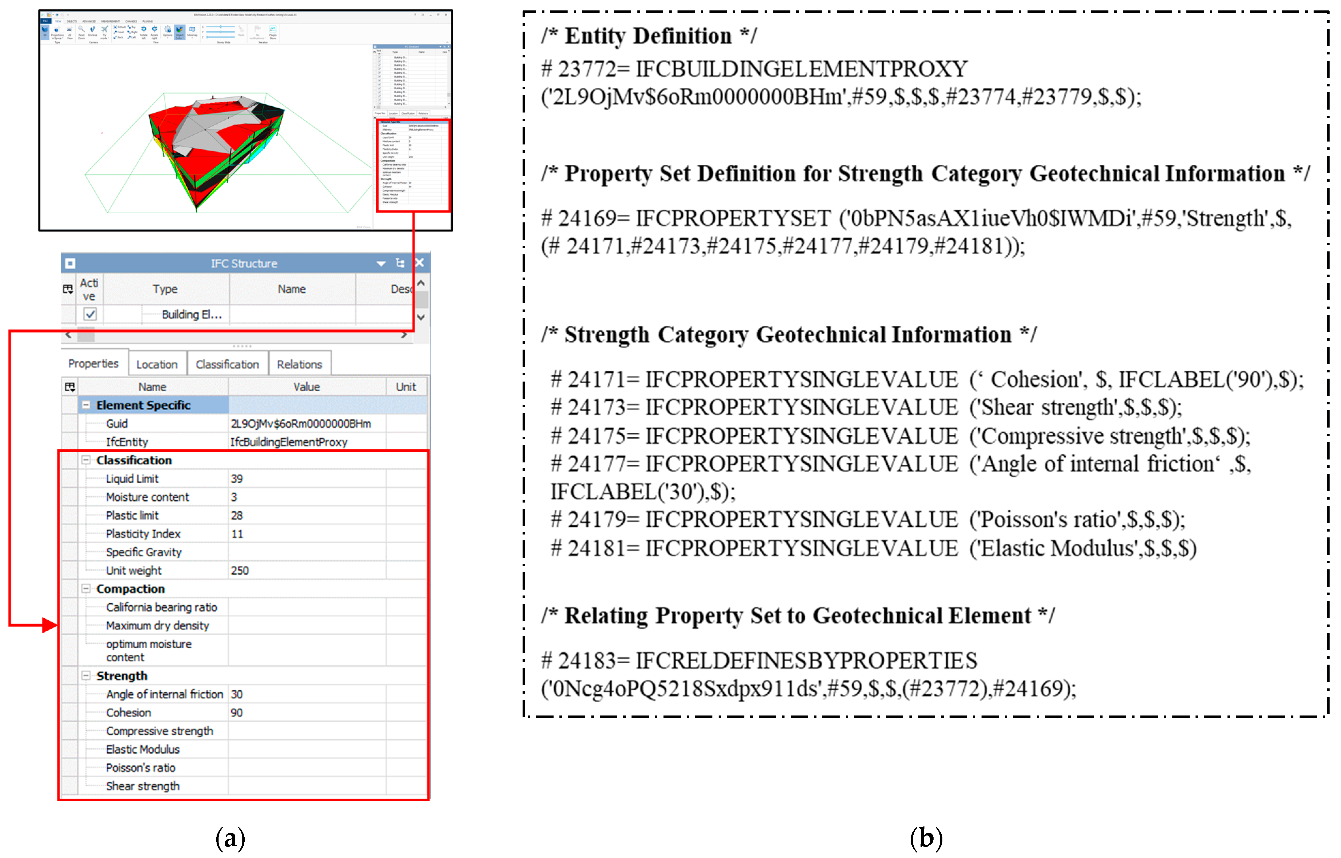Switch to the Location tab

(x=157, y=364)
